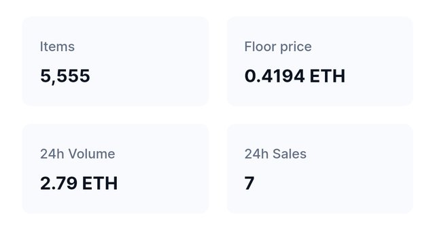Select the 7 sales count value
Image resolution: width=435 pixels, height=245 pixels.
(249, 183)
